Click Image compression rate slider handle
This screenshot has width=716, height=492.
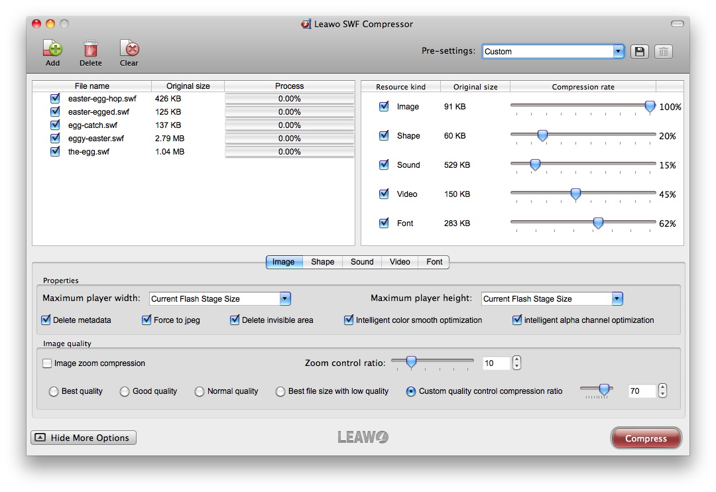pos(650,107)
